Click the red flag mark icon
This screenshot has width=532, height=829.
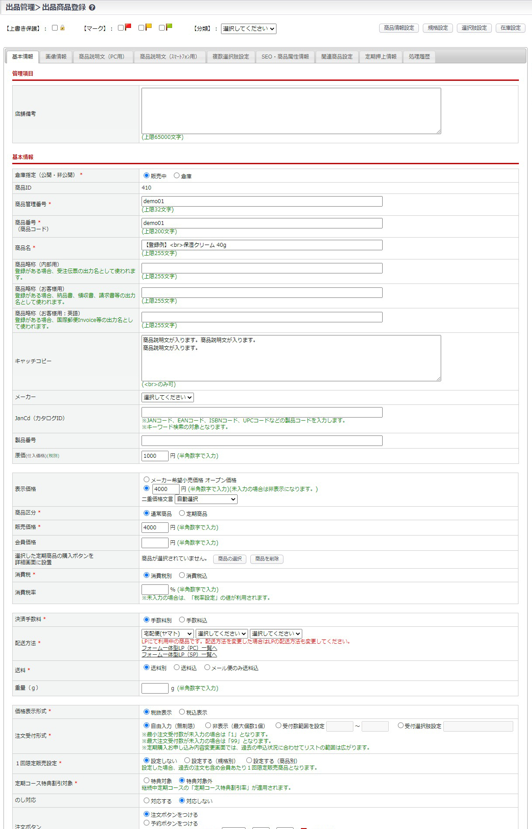(128, 27)
